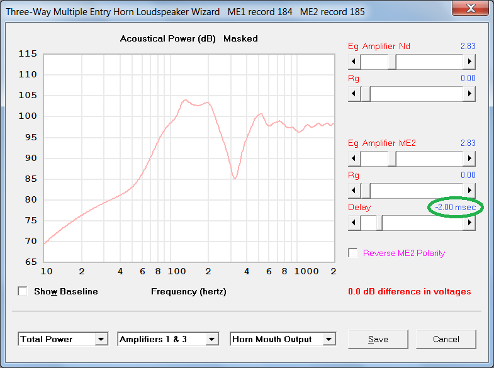
Task: Click the Eg Amplifier Nd label
Action: click(x=379, y=47)
